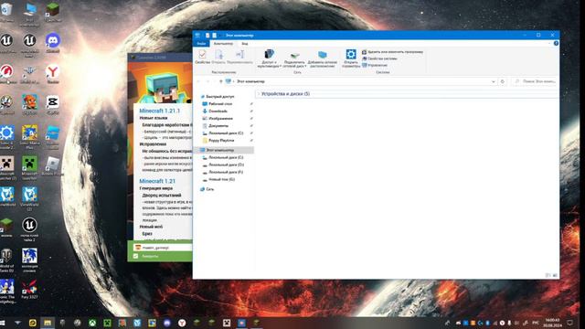Open the CapCut desktop shortcut

[53, 105]
